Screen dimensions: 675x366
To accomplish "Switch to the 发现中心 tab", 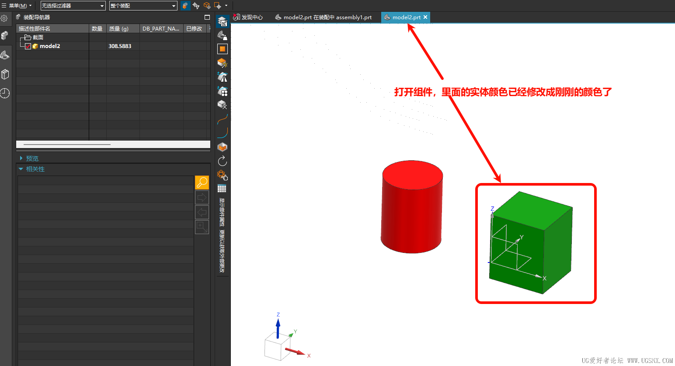I will 248,17.
